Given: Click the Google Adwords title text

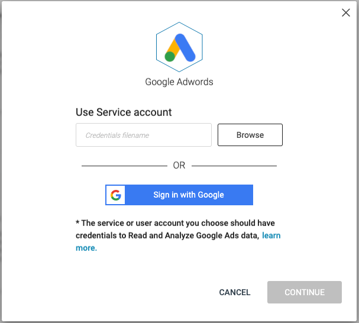Looking at the screenshot, I should click(x=179, y=82).
